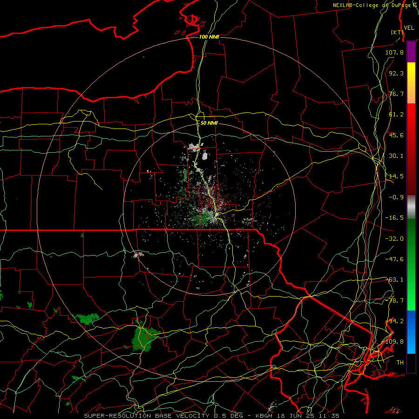The image size is (419, 419).
Task: Pick the yellow-orange segment of velocity color bar
Action: pyautogui.click(x=411, y=83)
